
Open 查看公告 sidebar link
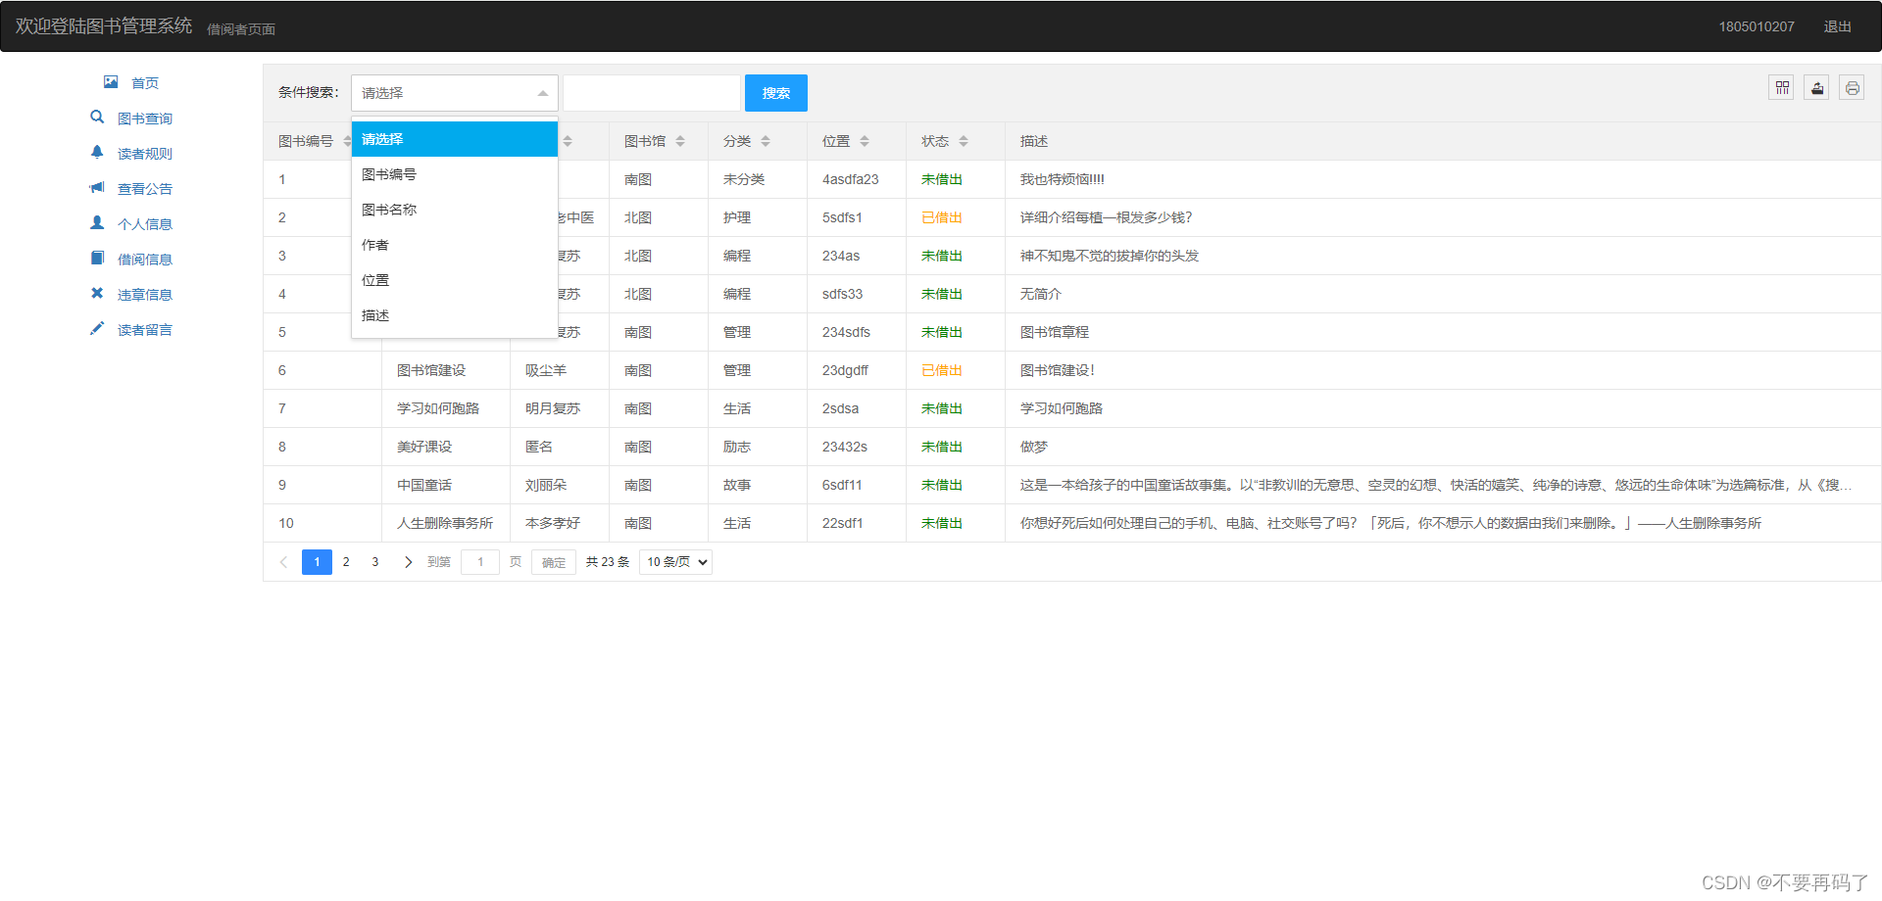(145, 189)
